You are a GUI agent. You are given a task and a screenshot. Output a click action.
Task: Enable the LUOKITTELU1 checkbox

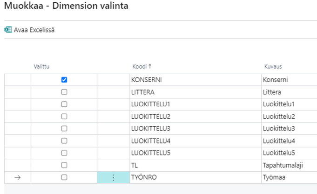(64, 104)
